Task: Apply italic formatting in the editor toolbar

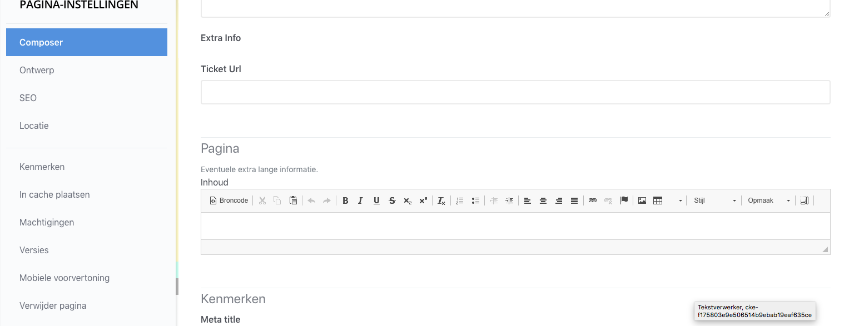Action: 360,200
